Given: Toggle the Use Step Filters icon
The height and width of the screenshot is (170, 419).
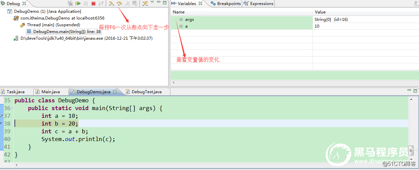Looking at the screenshot, I should [x=145, y=3].
